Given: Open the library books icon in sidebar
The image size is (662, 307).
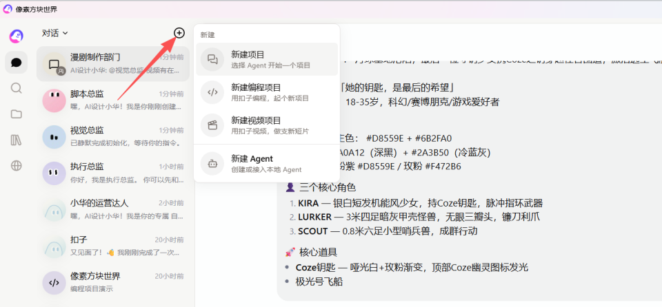Looking at the screenshot, I should [x=17, y=140].
